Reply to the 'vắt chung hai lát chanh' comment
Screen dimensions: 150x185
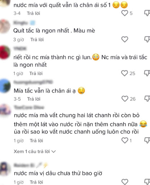(37, 141)
